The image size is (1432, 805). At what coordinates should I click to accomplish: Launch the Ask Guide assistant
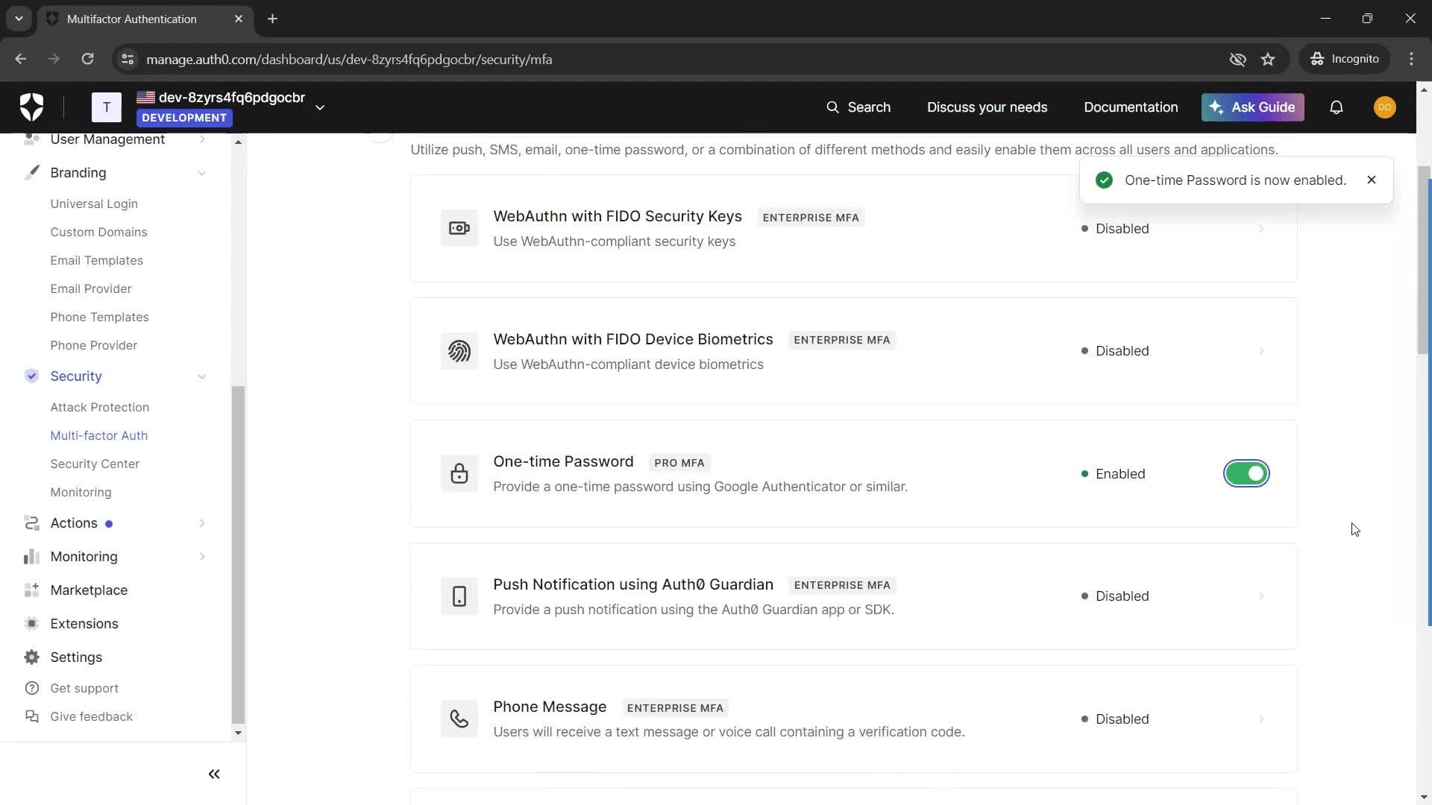tap(1252, 107)
